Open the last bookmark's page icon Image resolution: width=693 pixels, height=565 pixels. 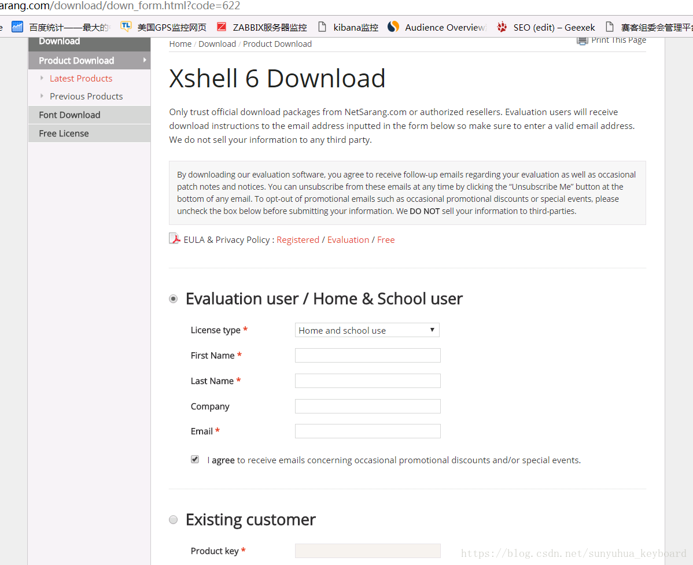click(x=610, y=27)
